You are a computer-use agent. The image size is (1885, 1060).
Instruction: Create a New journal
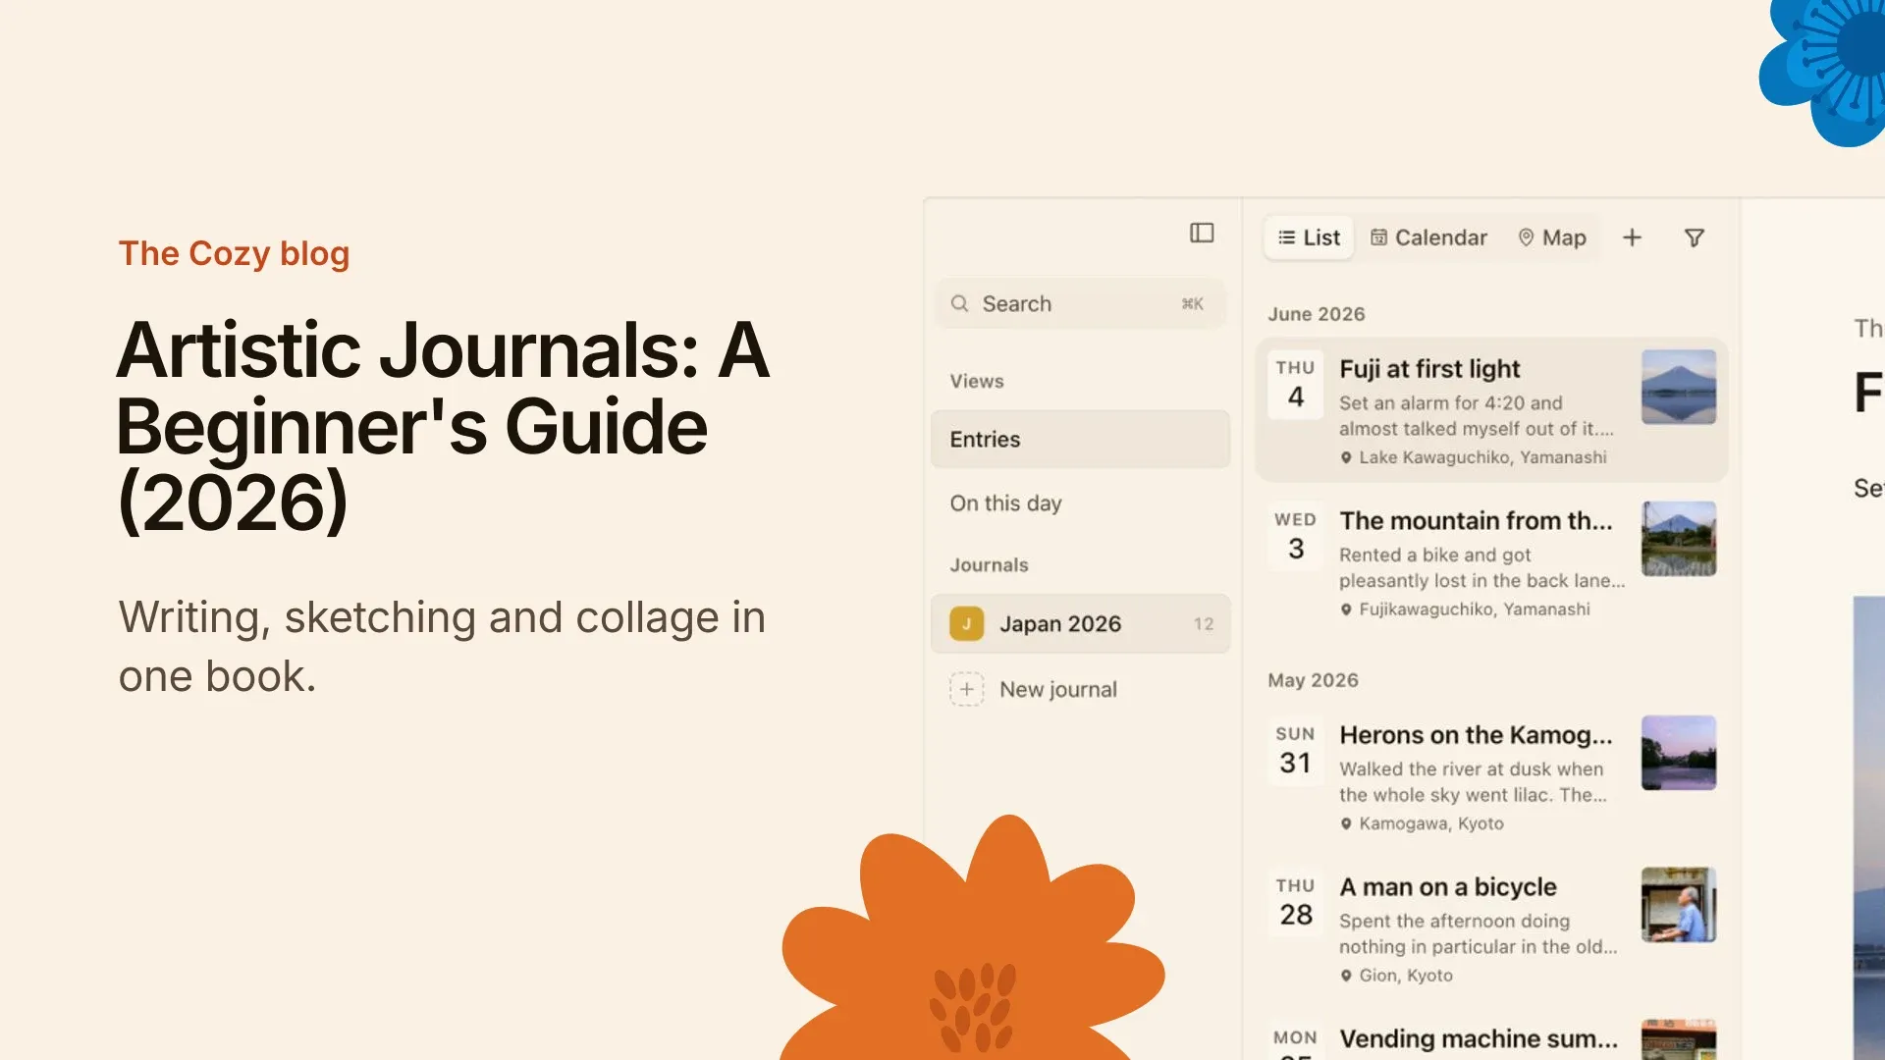[x=1080, y=689]
